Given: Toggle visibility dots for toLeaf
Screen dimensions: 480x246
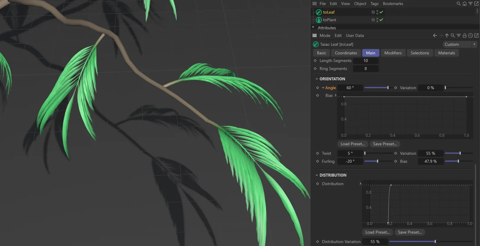Looking at the screenshot, I should [x=377, y=12].
